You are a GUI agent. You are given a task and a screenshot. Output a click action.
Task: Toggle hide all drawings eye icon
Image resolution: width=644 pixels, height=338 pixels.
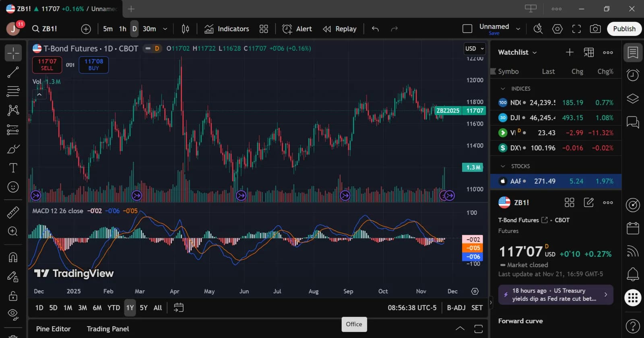pyautogui.click(x=13, y=315)
